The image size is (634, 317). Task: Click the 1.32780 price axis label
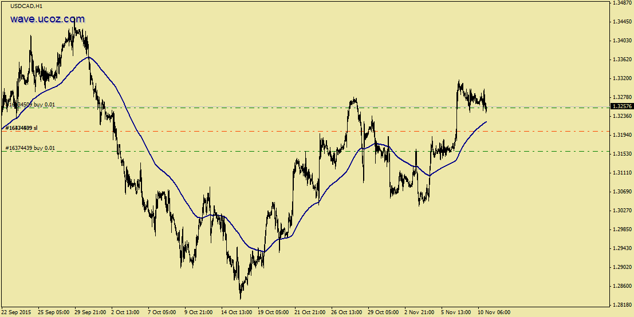pos(622,97)
